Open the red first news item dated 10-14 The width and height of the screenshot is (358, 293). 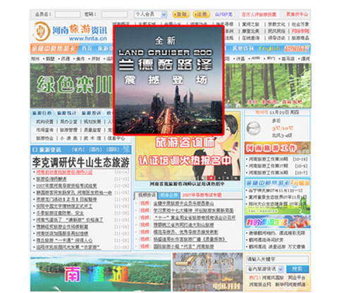pyautogui.click(x=64, y=172)
